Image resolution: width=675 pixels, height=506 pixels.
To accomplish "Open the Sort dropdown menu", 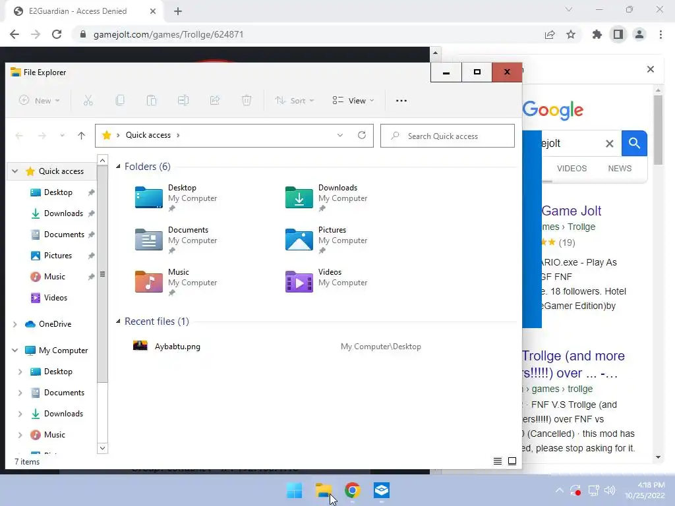I will click(295, 101).
